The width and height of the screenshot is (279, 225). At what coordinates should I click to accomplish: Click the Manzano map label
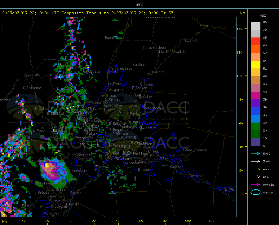click(x=29, y=205)
